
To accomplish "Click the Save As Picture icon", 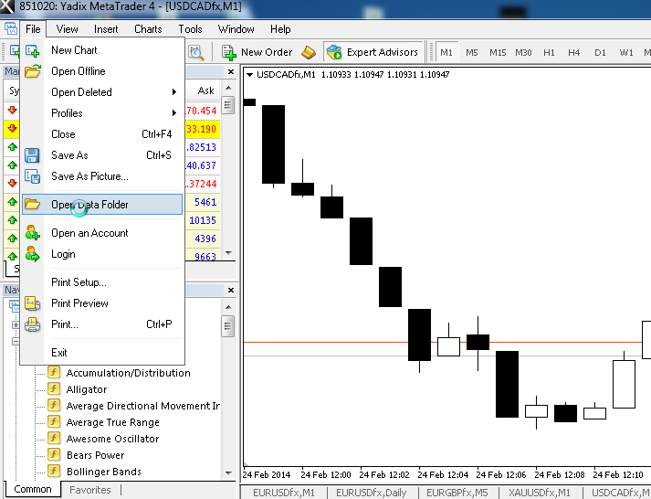I will (x=32, y=176).
